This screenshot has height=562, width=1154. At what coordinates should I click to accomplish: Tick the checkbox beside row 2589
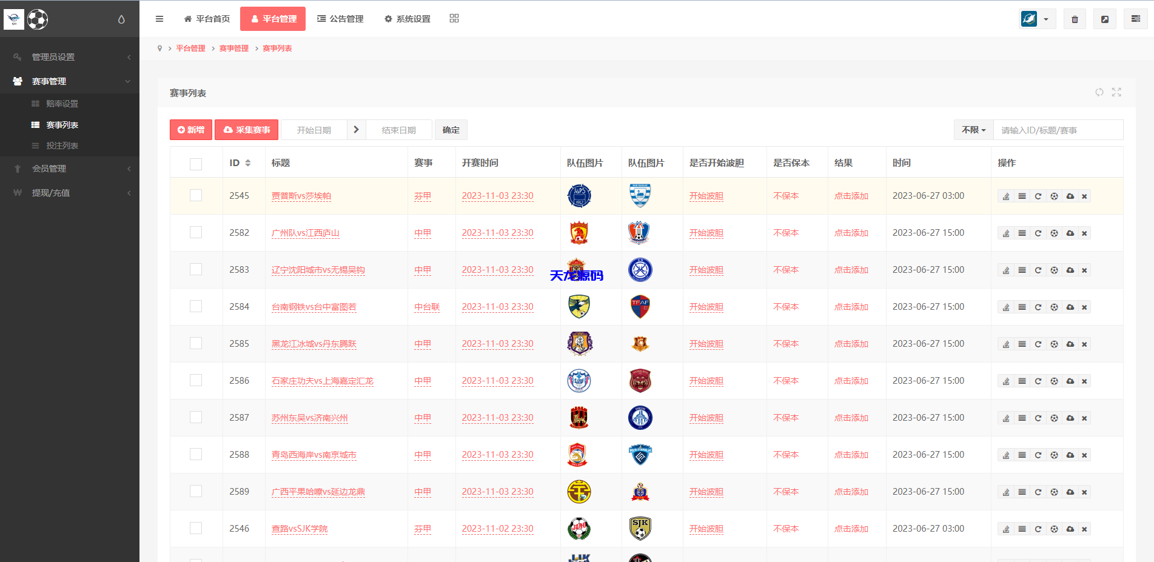195,492
